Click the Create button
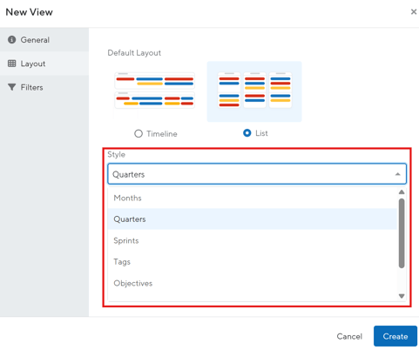 [x=395, y=336]
